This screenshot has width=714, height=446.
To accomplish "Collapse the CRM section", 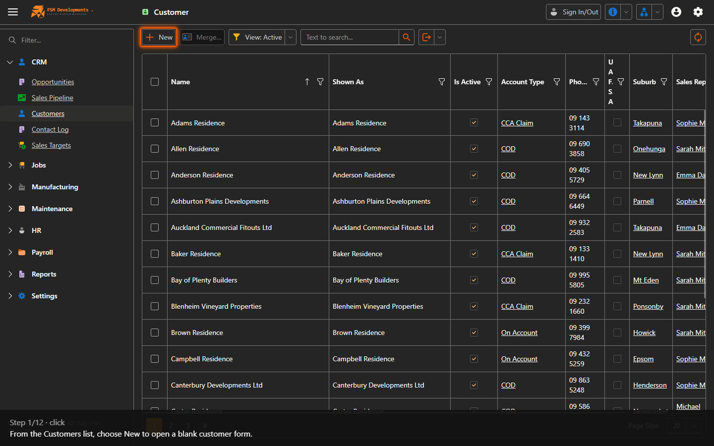I will (x=10, y=62).
